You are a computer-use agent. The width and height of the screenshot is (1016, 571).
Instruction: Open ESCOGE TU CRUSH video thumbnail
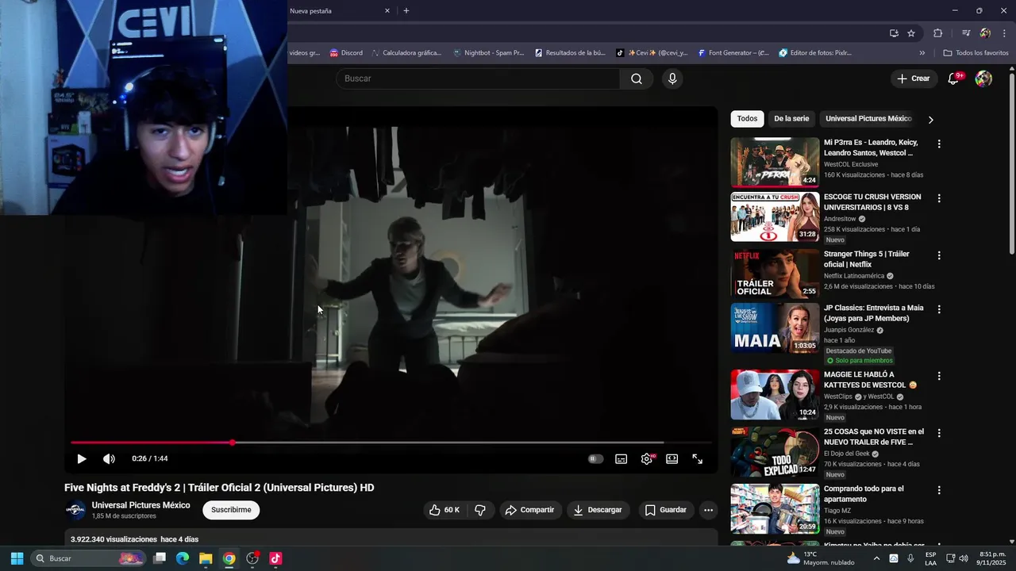775,217
